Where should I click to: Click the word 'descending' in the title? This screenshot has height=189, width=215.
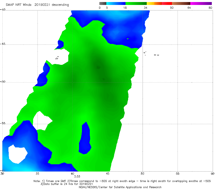pos(60,5)
